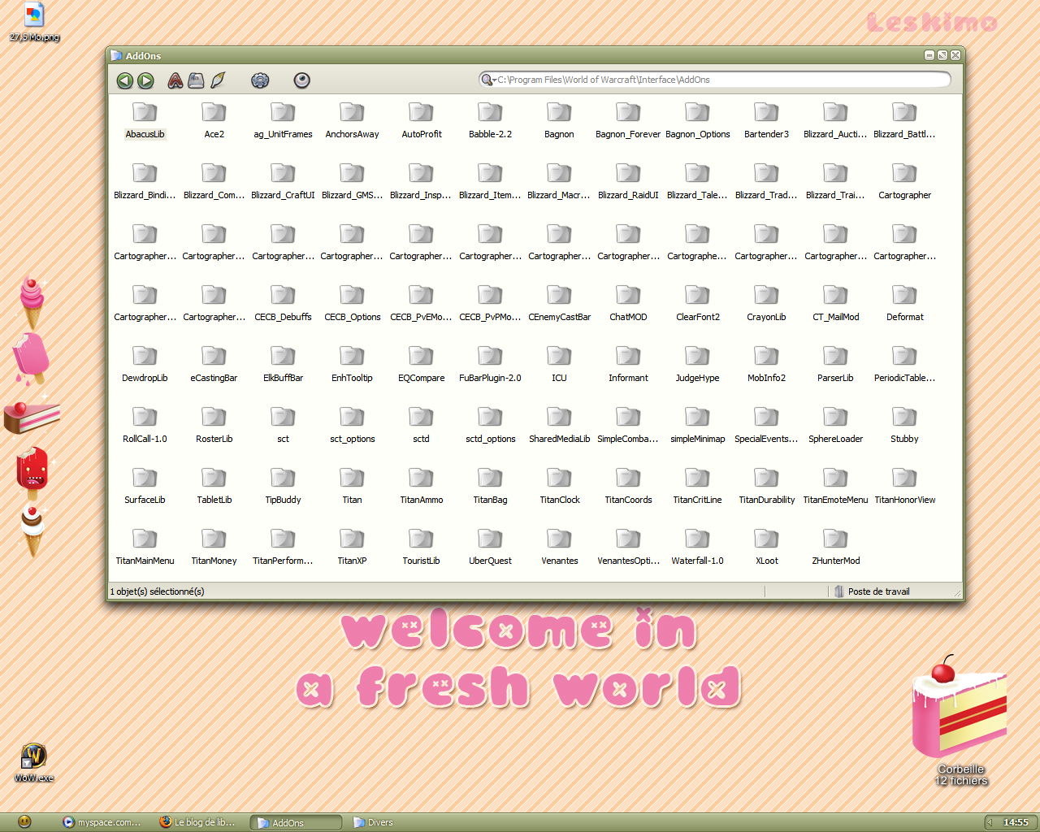1040x832 pixels.
Task: Click the WoW.exe desktop shortcut
Action: [33, 763]
